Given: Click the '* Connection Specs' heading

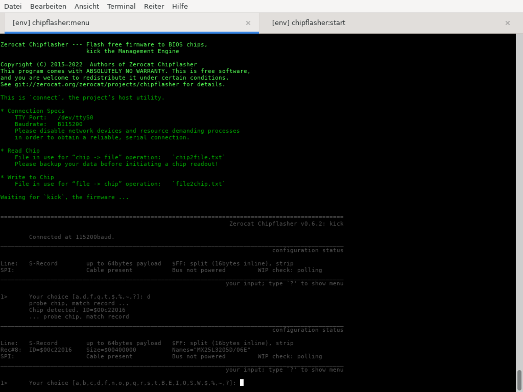Looking at the screenshot, I should [32, 111].
